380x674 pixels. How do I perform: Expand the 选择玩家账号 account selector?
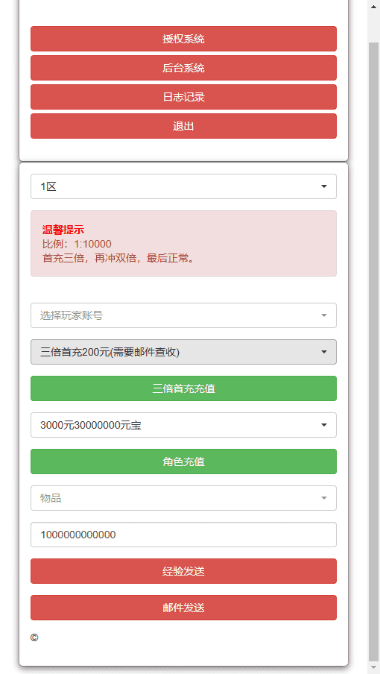pyautogui.click(x=183, y=315)
